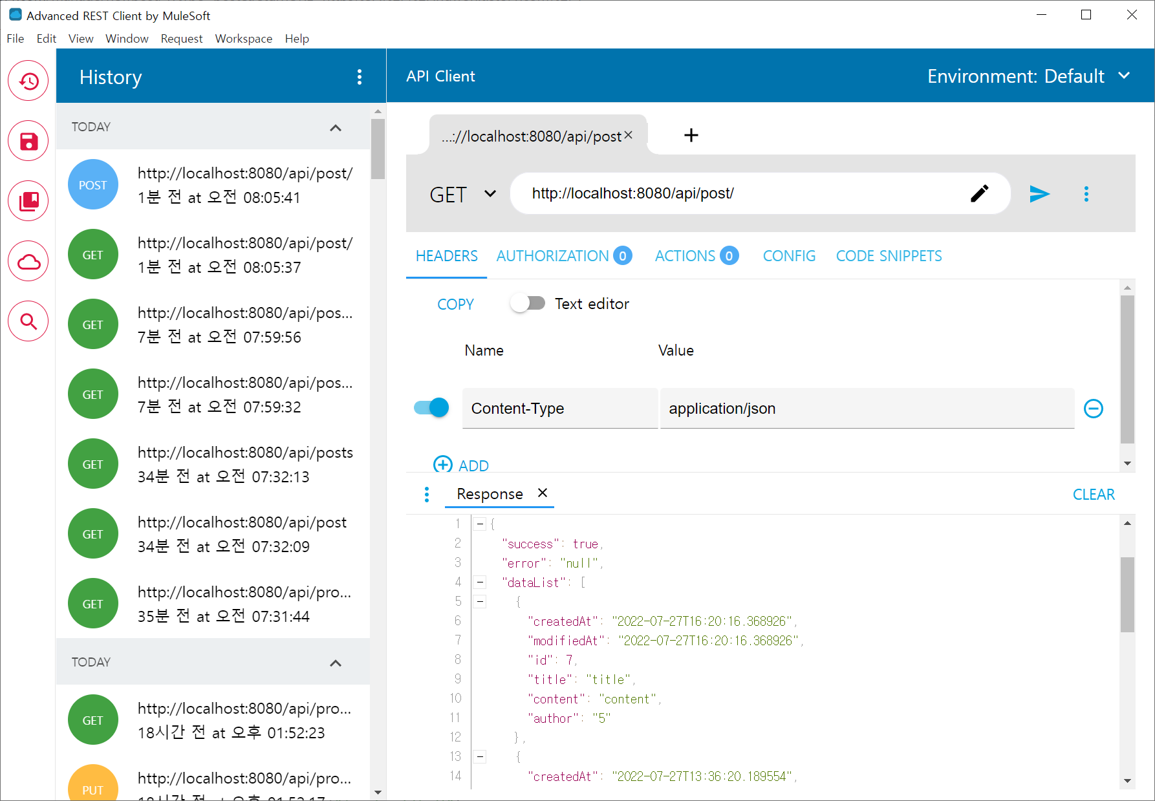Open the cloud API explorer icon

pos(28,261)
